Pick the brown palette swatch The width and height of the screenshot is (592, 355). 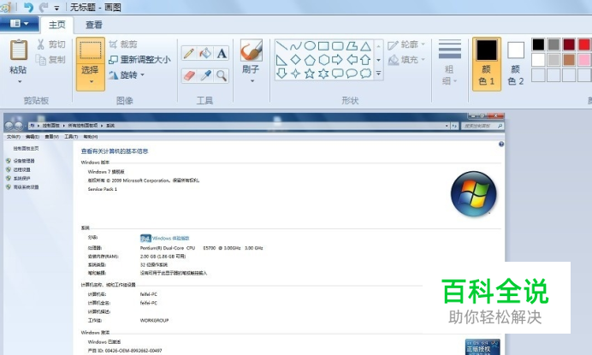point(569,60)
